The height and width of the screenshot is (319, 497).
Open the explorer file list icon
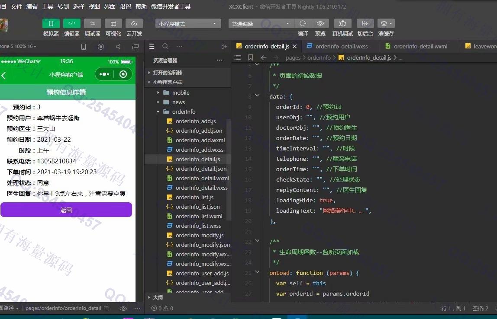click(x=152, y=46)
